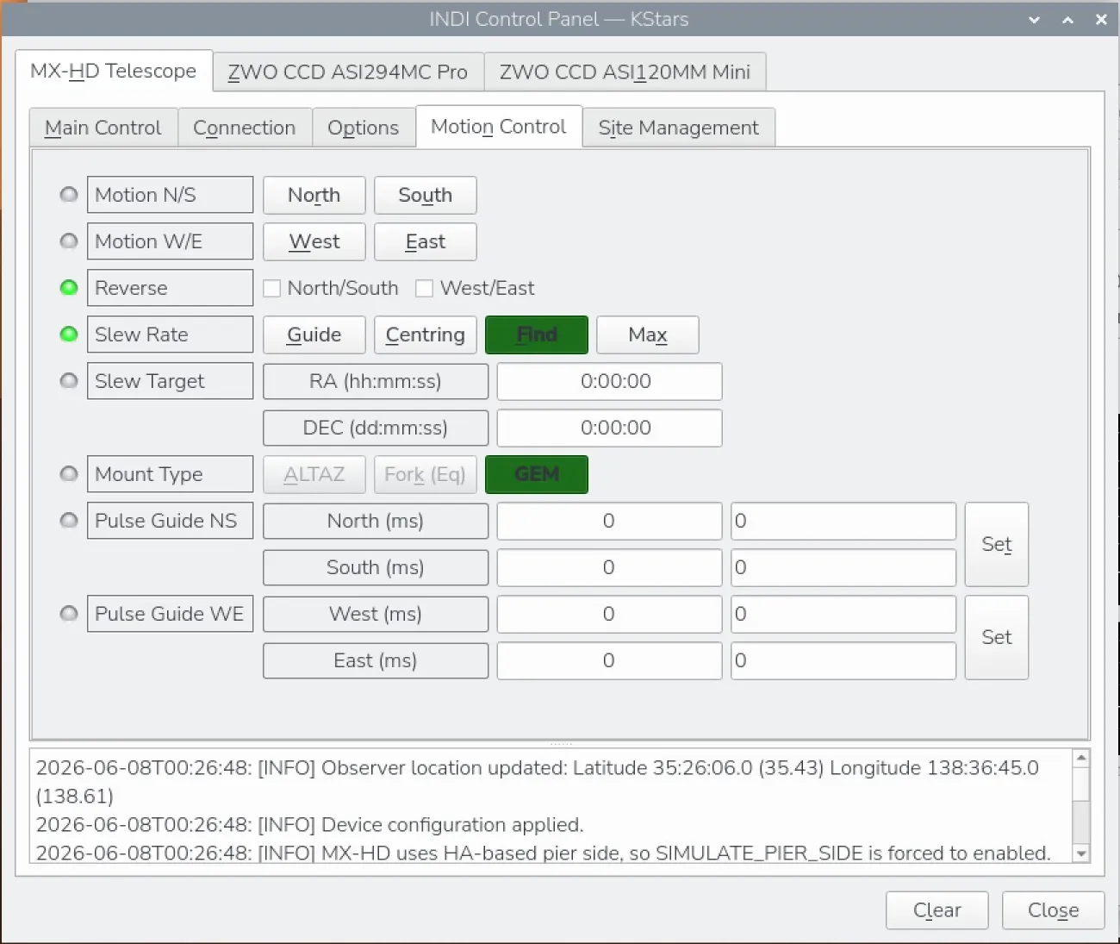1120x944 pixels.
Task: Click the 'Device configuration applied.' log line
Action: coord(310,825)
